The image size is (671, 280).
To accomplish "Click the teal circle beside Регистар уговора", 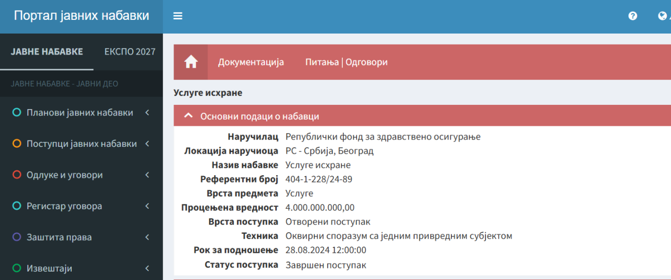I will point(16,206).
